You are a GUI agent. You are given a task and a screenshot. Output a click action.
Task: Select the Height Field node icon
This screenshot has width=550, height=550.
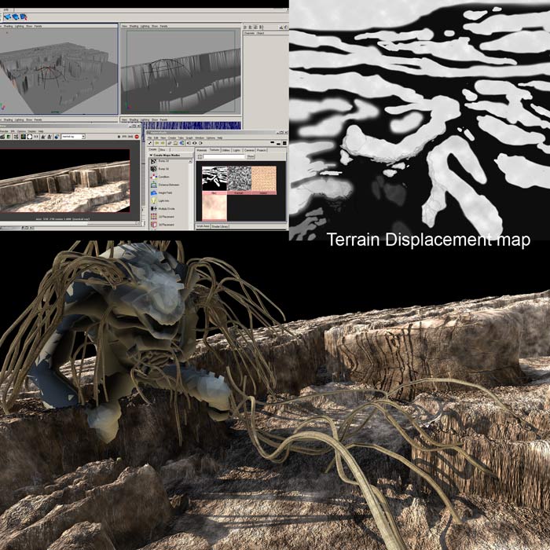tap(154, 194)
